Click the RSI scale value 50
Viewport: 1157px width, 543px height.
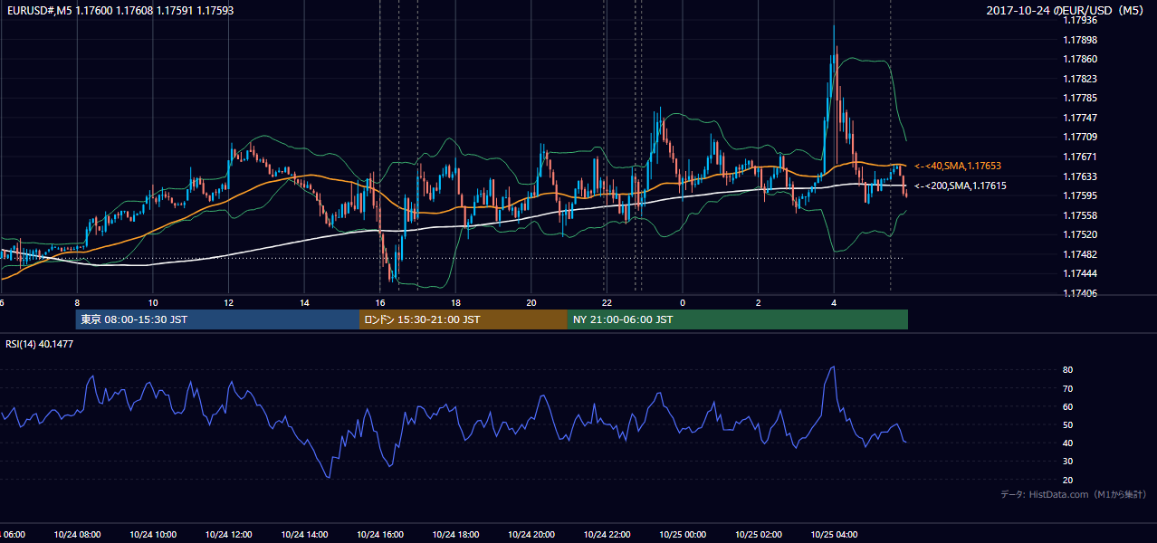point(1068,424)
